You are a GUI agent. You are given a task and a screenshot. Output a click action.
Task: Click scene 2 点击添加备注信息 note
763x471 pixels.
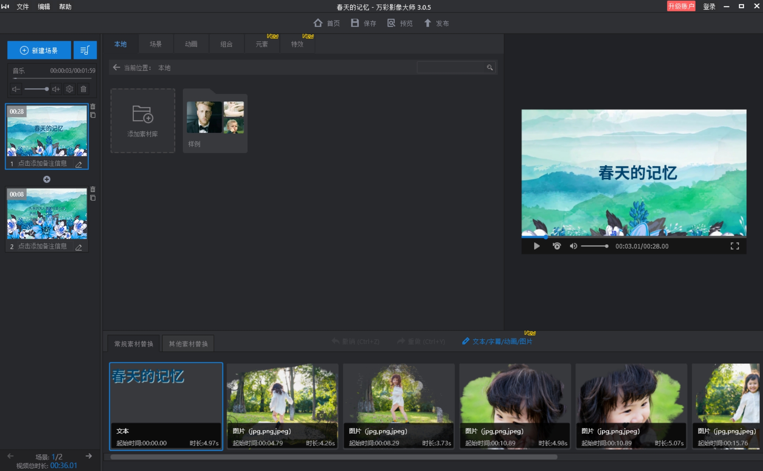click(x=42, y=246)
